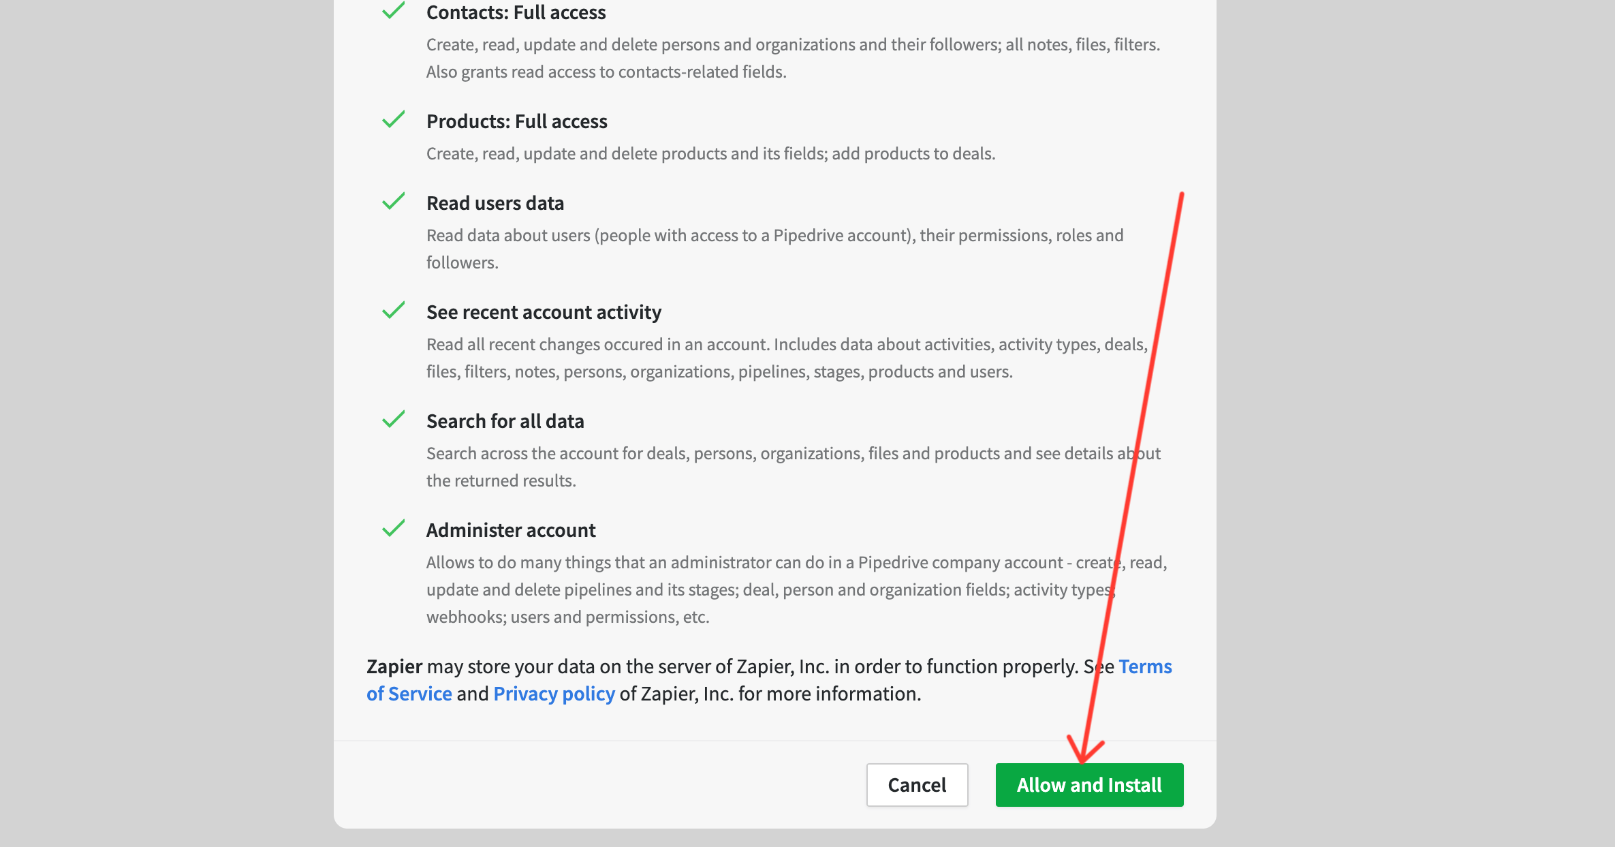
Task: Click checkmark next to See recent account activity
Action: point(394,311)
